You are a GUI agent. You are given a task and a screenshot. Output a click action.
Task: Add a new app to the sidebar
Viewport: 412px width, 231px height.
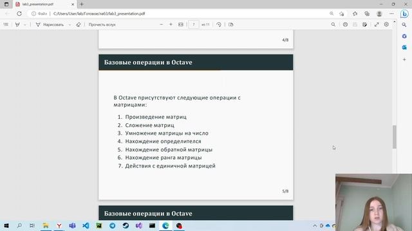(x=404, y=60)
